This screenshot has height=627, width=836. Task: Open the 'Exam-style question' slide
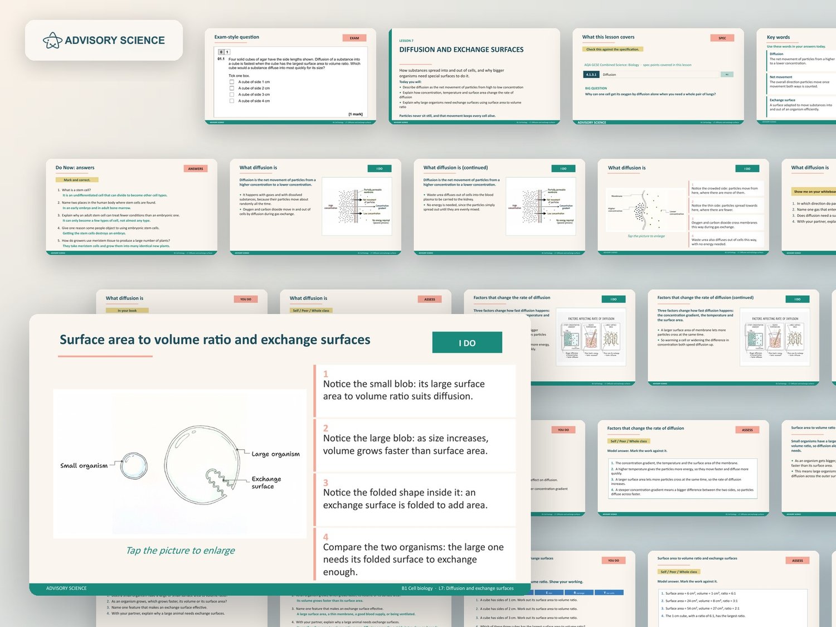pos(290,76)
